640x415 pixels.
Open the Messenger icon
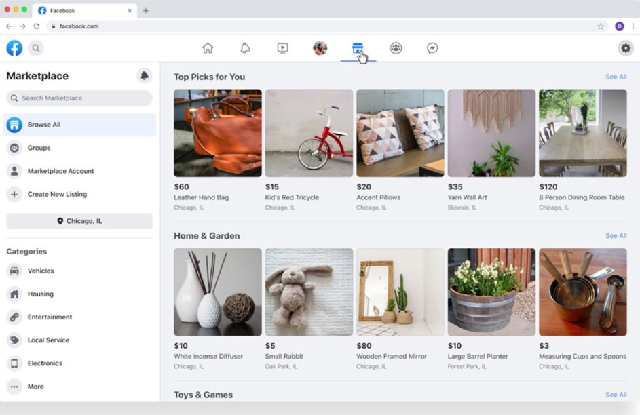432,48
